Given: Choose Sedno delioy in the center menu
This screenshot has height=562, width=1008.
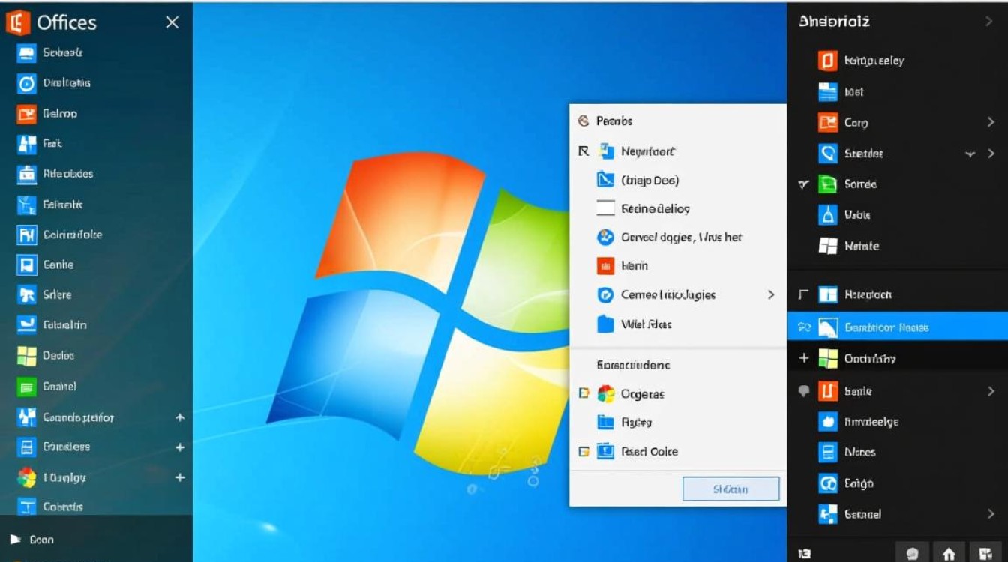Looking at the screenshot, I should (655, 209).
